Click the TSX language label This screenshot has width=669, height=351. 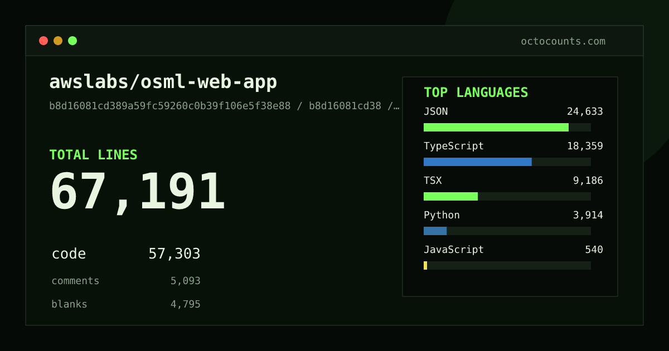point(433,181)
